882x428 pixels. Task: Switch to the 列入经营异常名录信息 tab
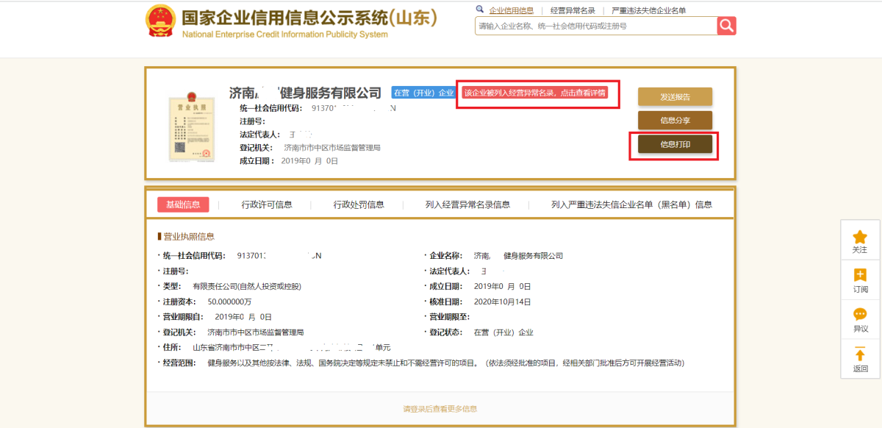[467, 204]
